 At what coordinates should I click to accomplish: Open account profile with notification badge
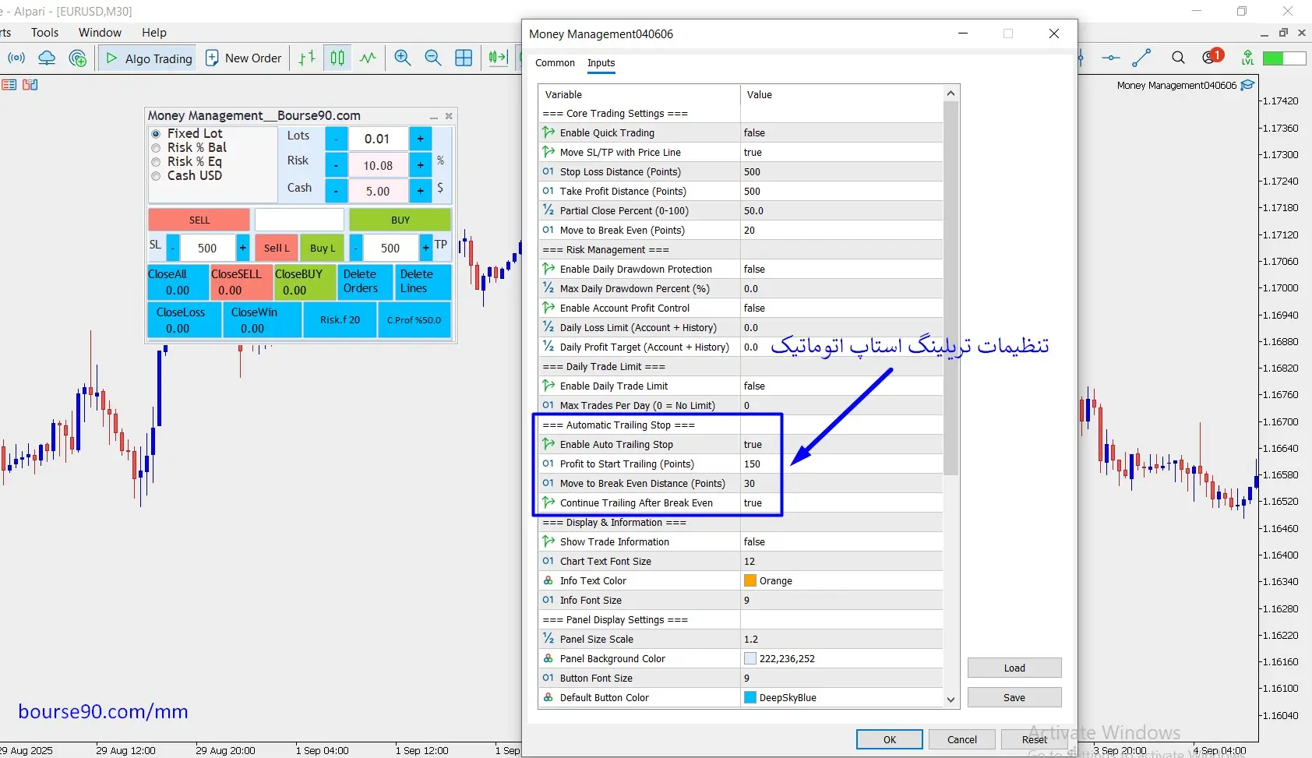(1211, 57)
